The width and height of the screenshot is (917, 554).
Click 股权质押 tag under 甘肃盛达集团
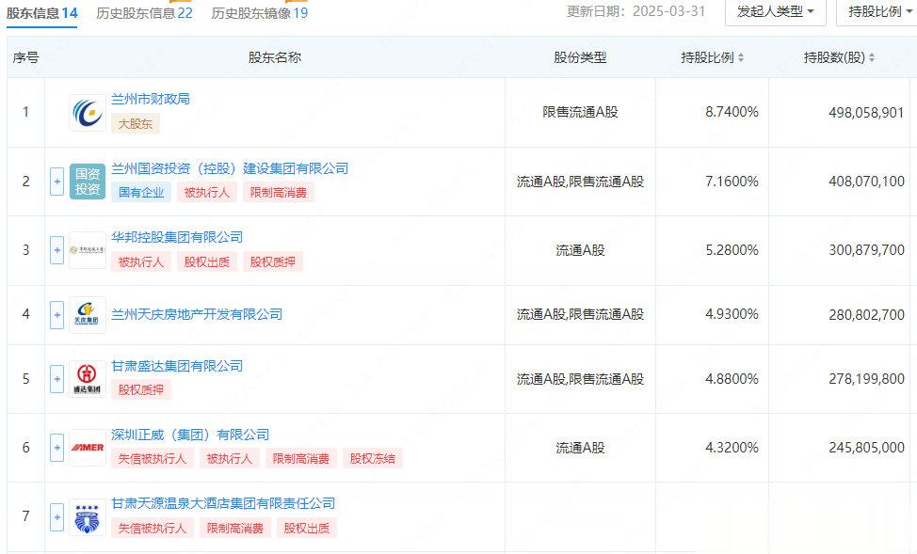(x=141, y=389)
